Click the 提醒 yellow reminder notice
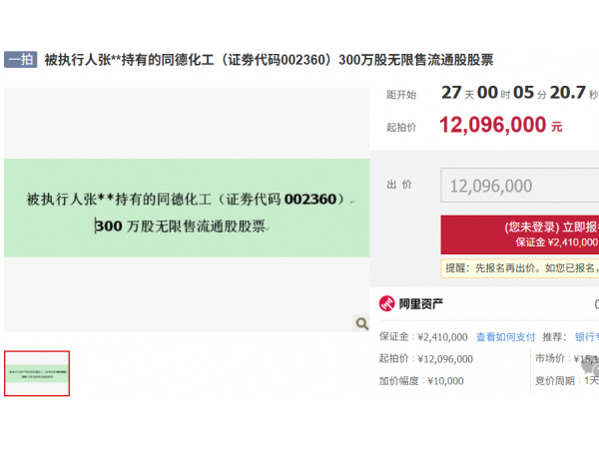This screenshot has width=599, height=449. [520, 267]
